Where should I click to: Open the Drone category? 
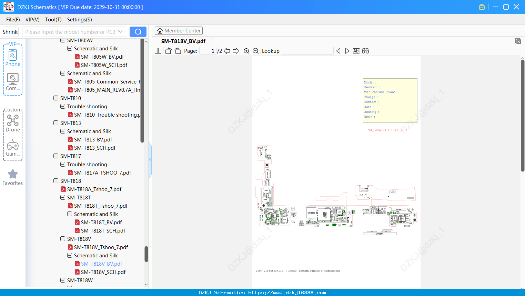click(x=13, y=123)
